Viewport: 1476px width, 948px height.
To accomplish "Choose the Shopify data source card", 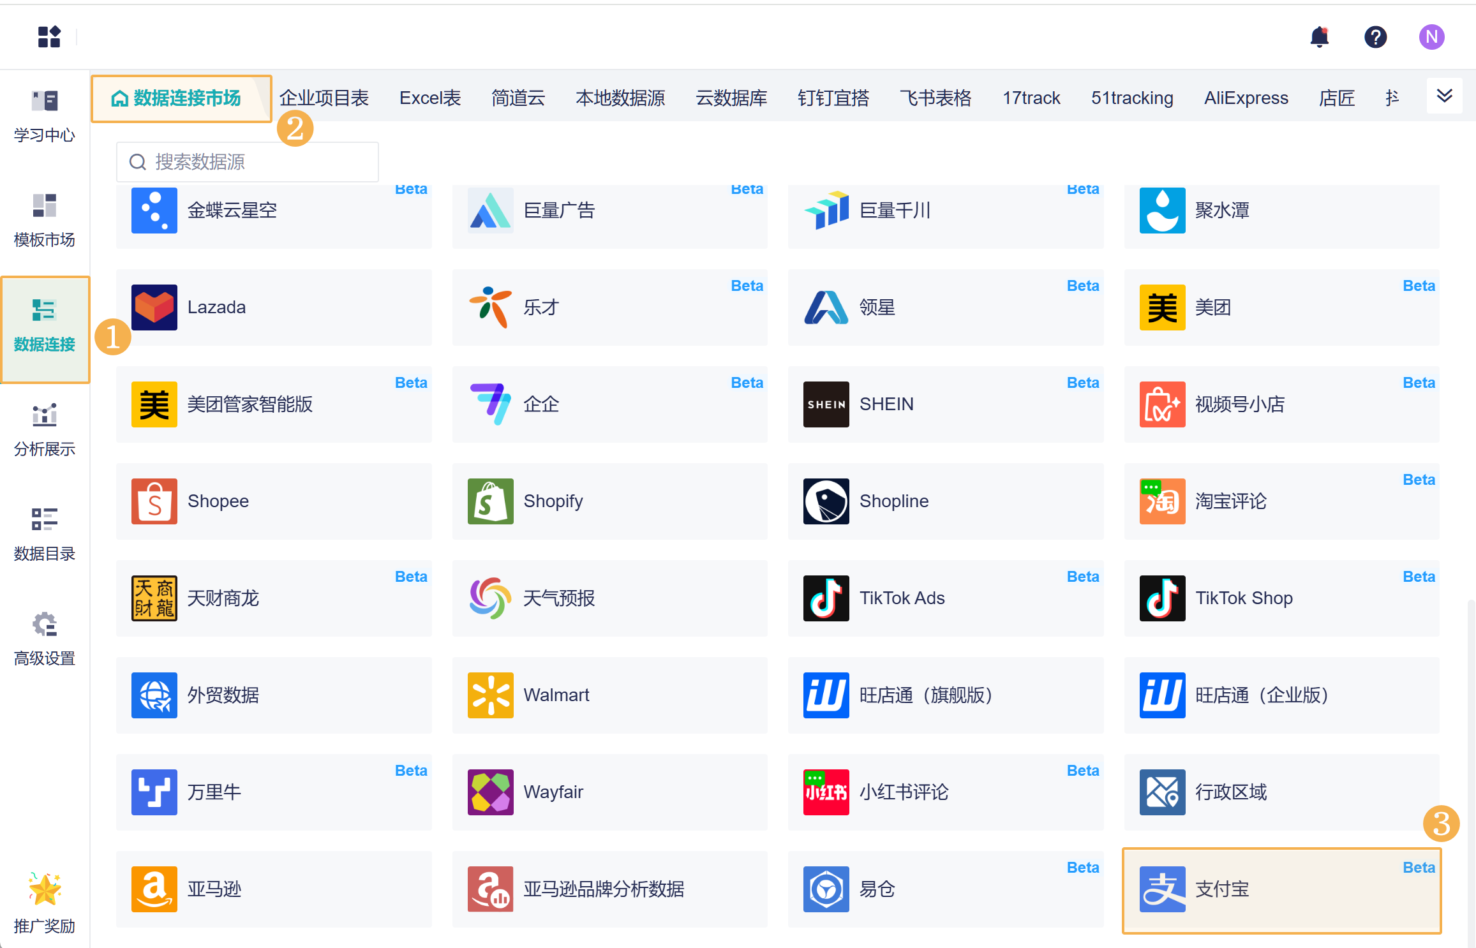I will pos(609,501).
